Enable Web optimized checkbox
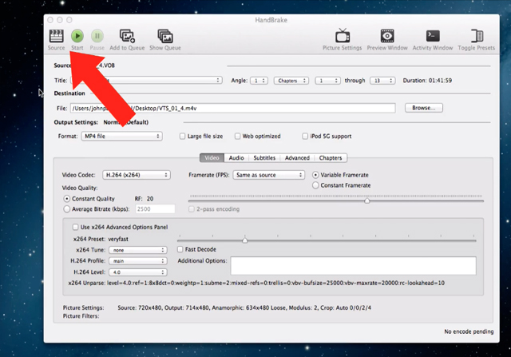 [238, 137]
